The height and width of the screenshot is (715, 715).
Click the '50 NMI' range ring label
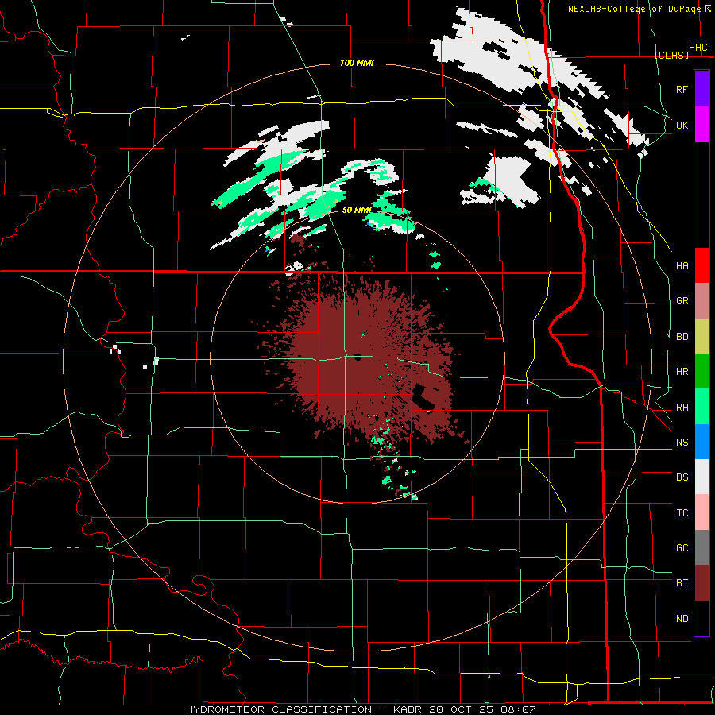point(357,210)
